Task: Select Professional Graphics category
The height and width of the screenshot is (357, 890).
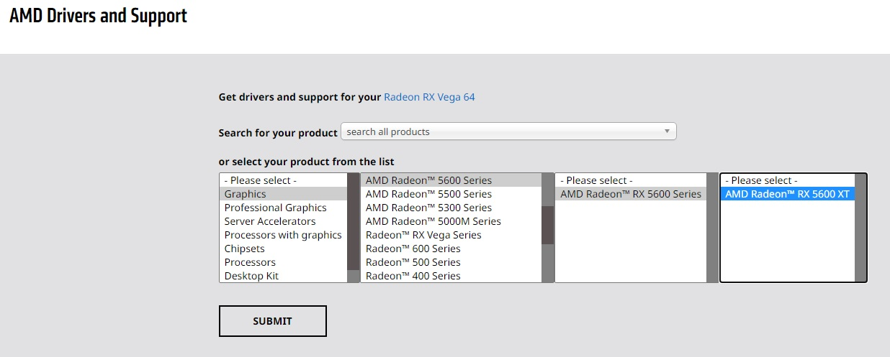Action: pos(283,208)
